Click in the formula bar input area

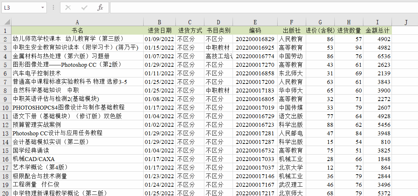coord(264,7)
